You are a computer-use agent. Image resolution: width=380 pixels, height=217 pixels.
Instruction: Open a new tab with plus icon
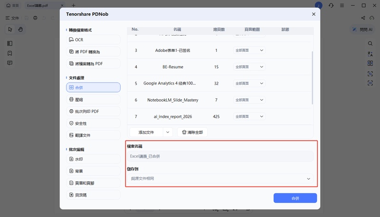point(74,5)
